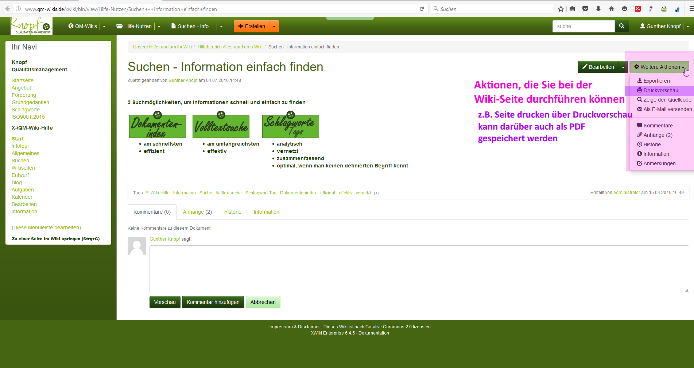Click the Knopf Qualitätsmanagement logo
The width and height of the screenshot is (694, 368).
[x=31, y=26]
